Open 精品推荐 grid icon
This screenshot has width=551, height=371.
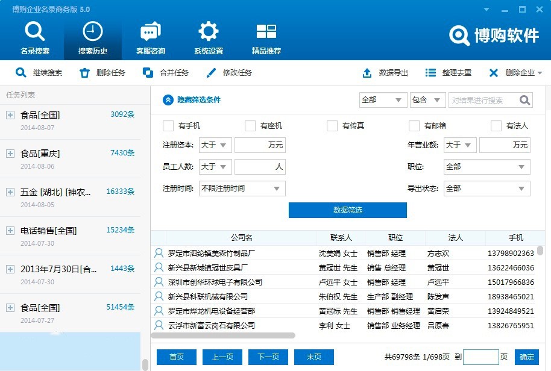266,32
